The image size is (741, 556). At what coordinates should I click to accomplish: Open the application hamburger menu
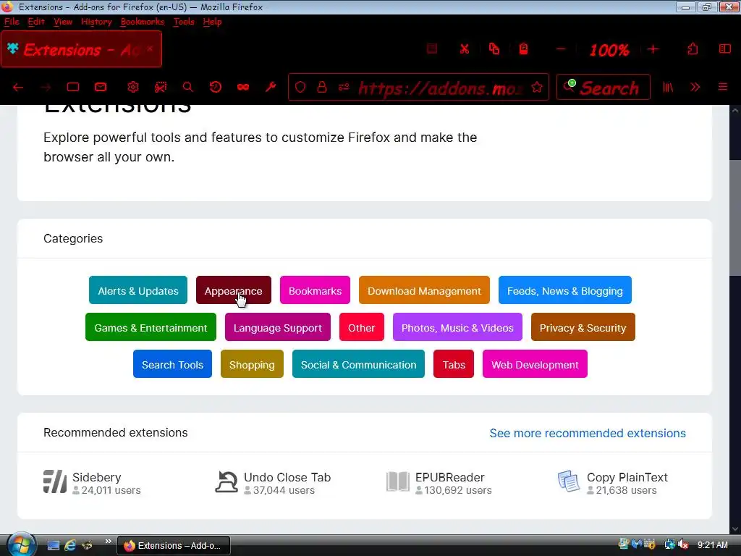pos(723,87)
